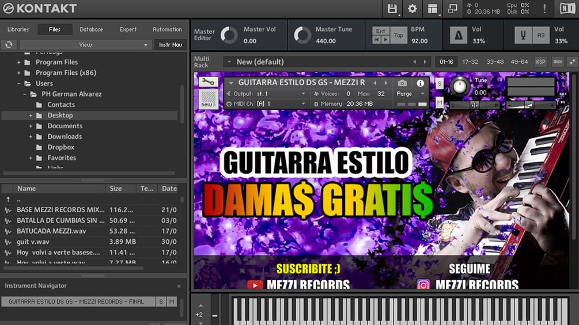Switch to the Expert tab
The image size is (579, 325).
point(128,29)
